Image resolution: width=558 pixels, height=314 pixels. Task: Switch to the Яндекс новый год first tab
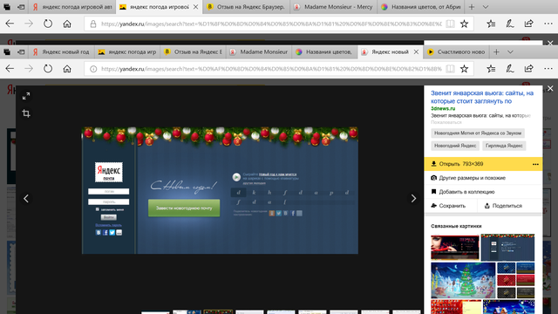coord(62,52)
